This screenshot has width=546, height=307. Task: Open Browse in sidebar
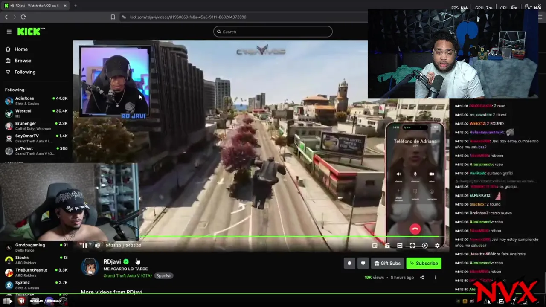pyautogui.click(x=23, y=61)
